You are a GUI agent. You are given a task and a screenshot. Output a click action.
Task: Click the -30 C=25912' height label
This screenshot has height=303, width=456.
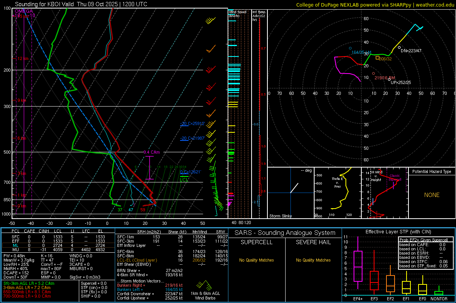[x=192, y=123]
